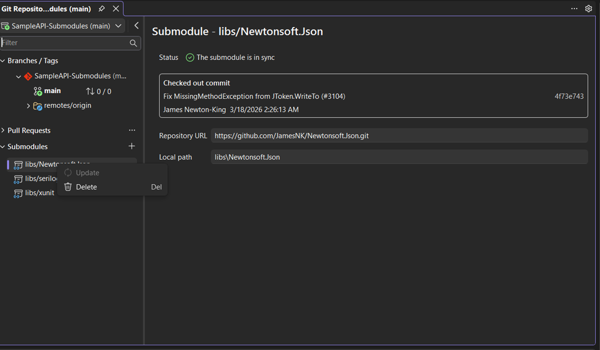Click the Submodule - libs/Newtonsoft.Json title

click(237, 31)
